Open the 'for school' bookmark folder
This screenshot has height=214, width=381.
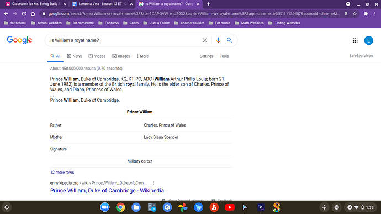coord(15,23)
